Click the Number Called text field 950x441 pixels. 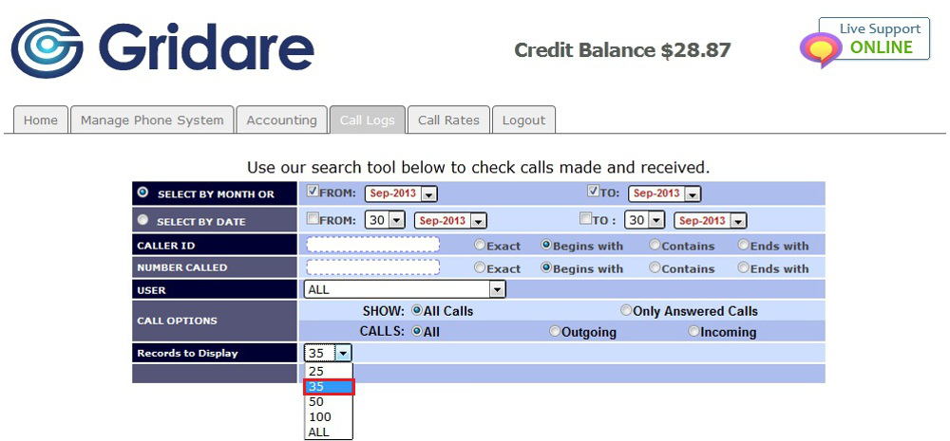click(373, 267)
